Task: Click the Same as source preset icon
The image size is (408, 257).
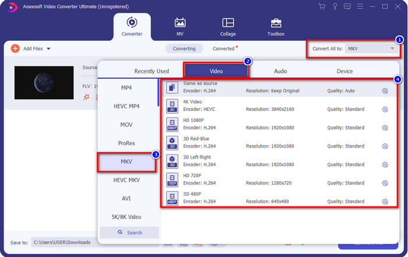Action: (173, 87)
